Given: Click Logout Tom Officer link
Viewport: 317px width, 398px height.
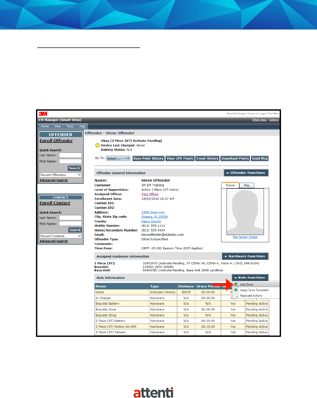Looking at the screenshot, I should 270,114.
